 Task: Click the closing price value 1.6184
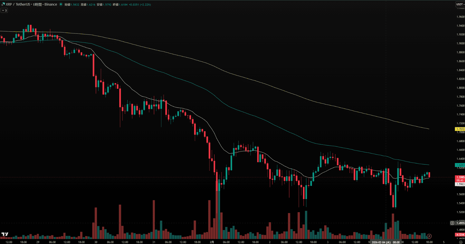point(123,4)
